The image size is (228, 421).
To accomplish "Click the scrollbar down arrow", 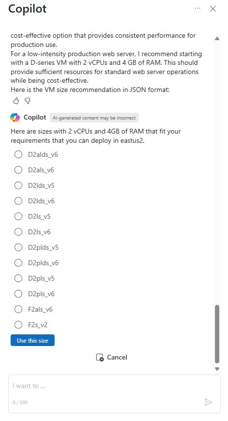I will click(217, 369).
